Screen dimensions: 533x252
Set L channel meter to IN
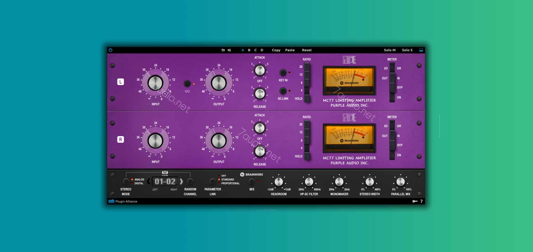pos(392,78)
